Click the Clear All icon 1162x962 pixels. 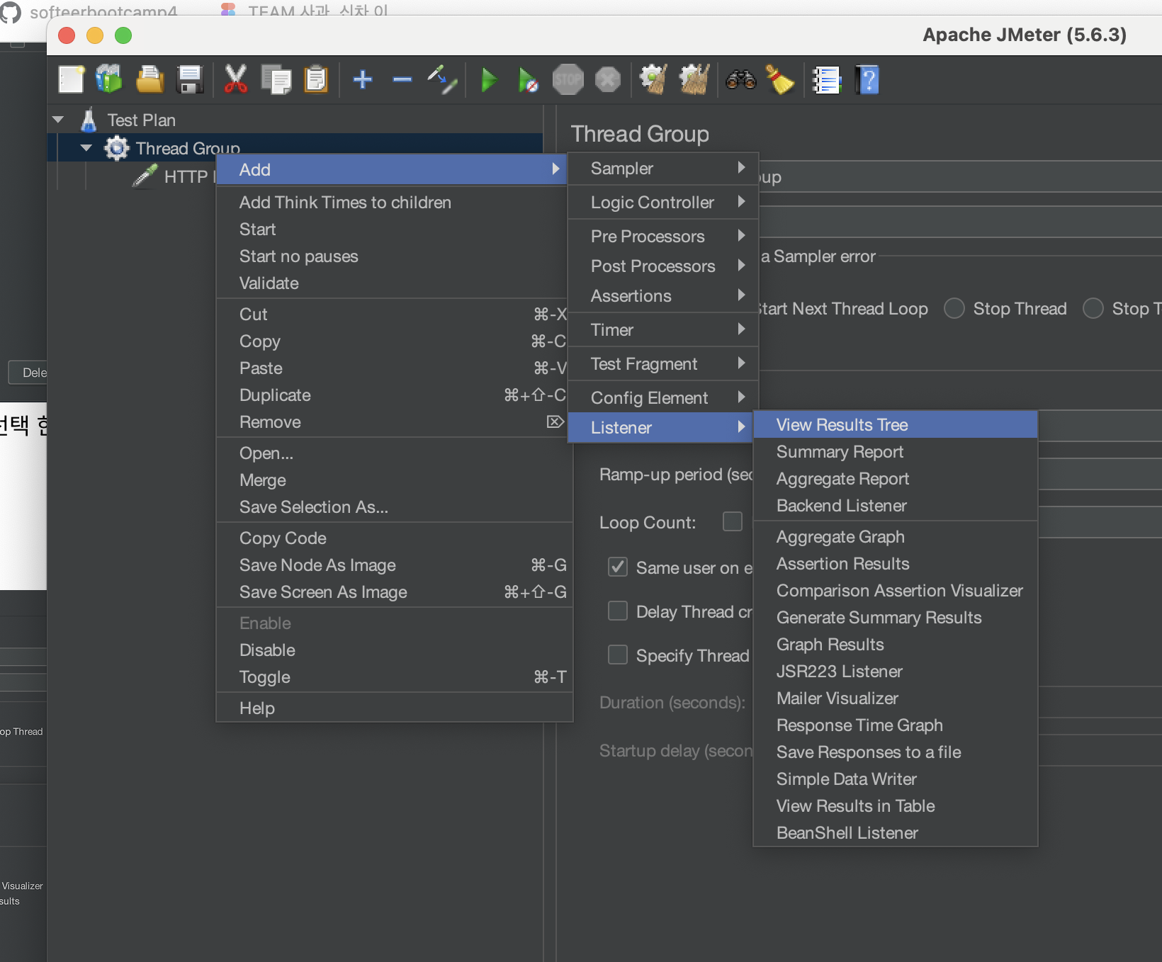694,79
